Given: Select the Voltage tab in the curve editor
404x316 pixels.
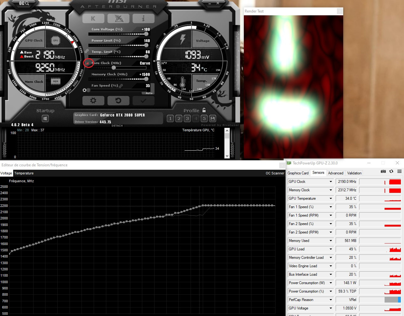Looking at the screenshot, I should [x=6, y=173].
